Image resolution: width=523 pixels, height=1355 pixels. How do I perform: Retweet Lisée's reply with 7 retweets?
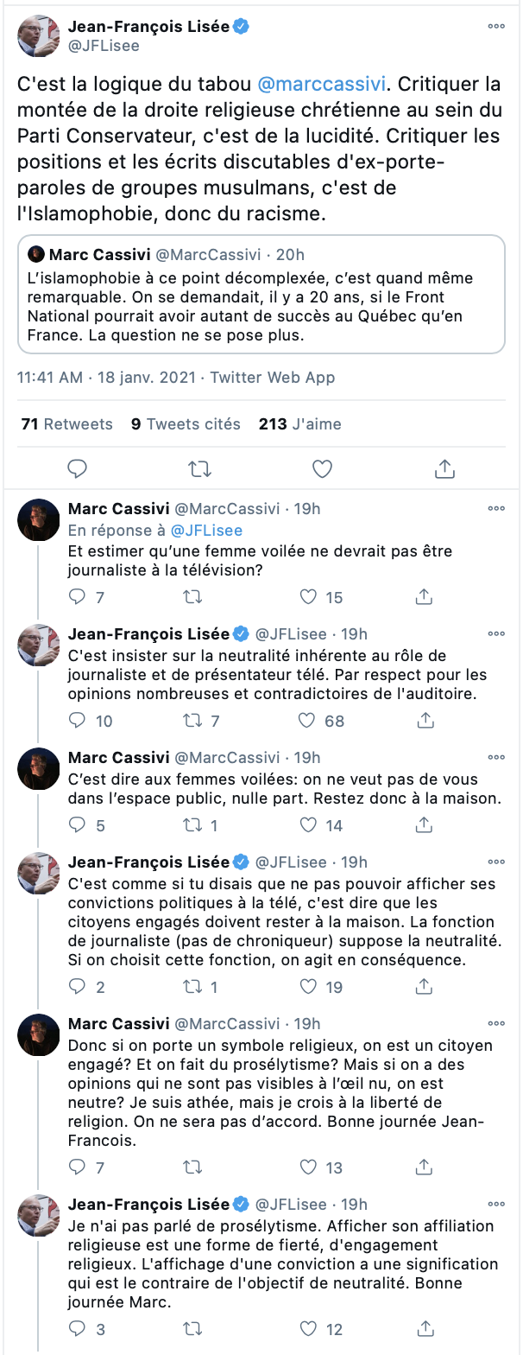point(193,721)
